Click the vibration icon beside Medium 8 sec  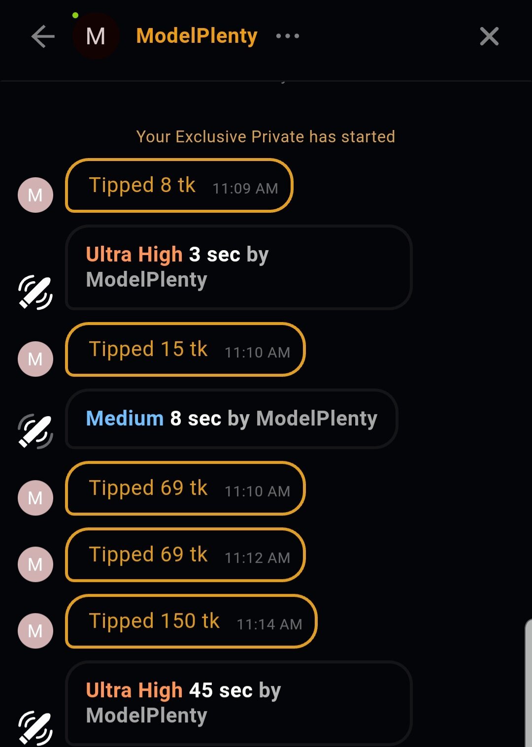click(x=35, y=431)
